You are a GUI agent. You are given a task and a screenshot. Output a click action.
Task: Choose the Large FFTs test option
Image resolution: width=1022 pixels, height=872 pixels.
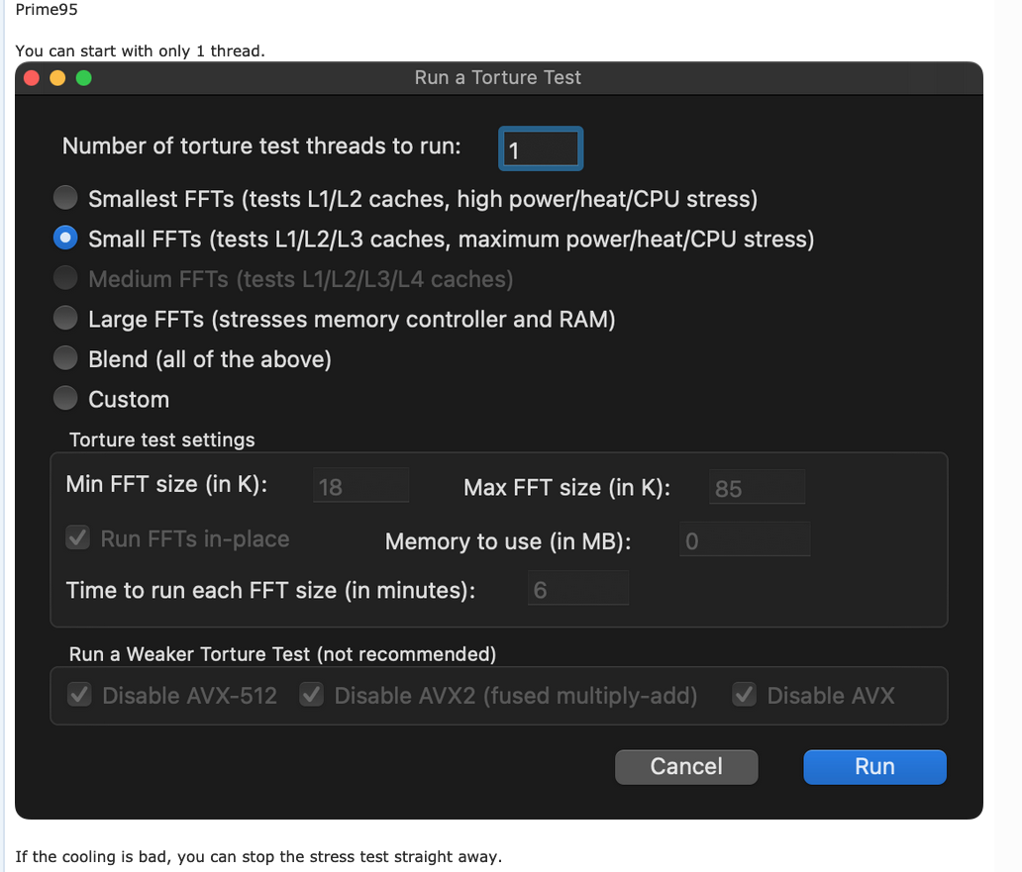click(65, 319)
